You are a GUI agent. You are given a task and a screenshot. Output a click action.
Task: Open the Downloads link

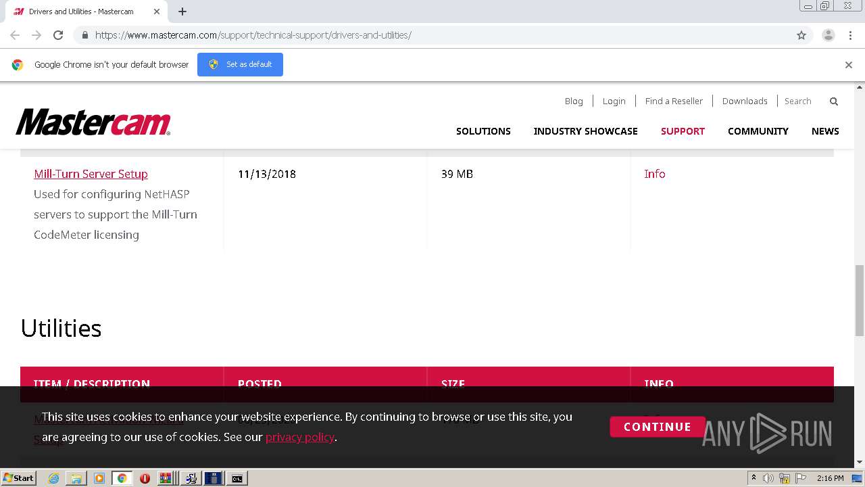tap(745, 101)
